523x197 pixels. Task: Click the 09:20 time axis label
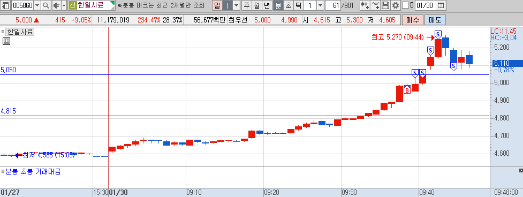(x=271, y=193)
